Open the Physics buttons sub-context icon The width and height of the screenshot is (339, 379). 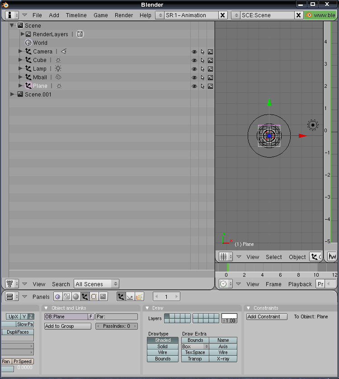point(130,297)
